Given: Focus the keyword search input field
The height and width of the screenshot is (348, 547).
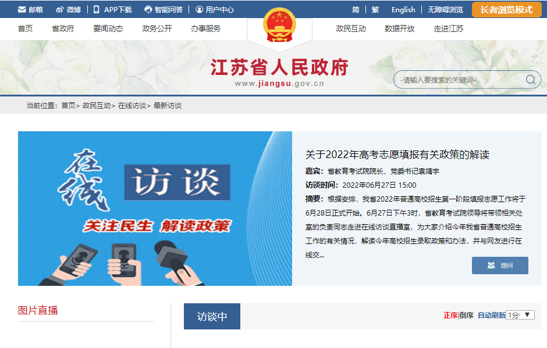Looking at the screenshot, I should point(460,80).
